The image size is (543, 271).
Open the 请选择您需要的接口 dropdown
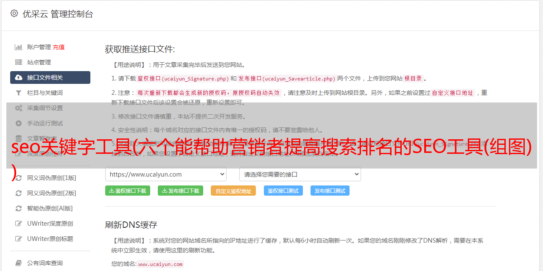pyautogui.click(x=300, y=174)
